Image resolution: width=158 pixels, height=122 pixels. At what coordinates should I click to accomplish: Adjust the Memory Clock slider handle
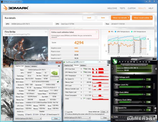point(130,102)
